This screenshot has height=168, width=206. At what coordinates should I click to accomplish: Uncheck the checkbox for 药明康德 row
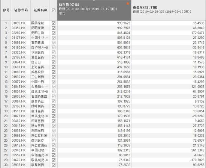(54, 28)
